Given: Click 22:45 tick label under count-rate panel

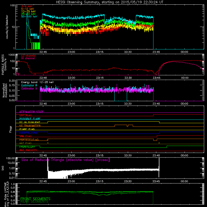Looking at the screenshot, I should point(43,52).
